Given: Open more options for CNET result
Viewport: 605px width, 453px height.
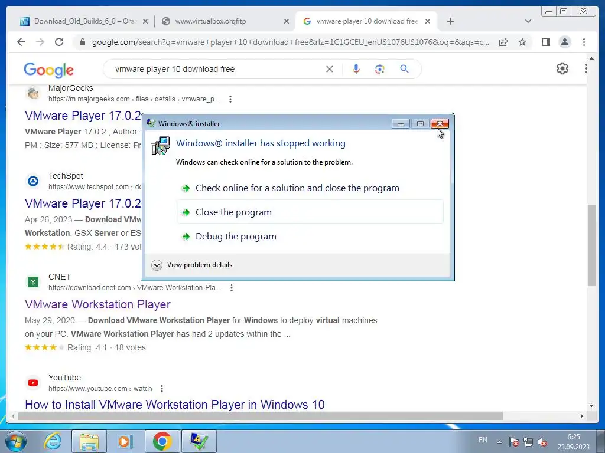Looking at the screenshot, I should pyautogui.click(x=232, y=288).
